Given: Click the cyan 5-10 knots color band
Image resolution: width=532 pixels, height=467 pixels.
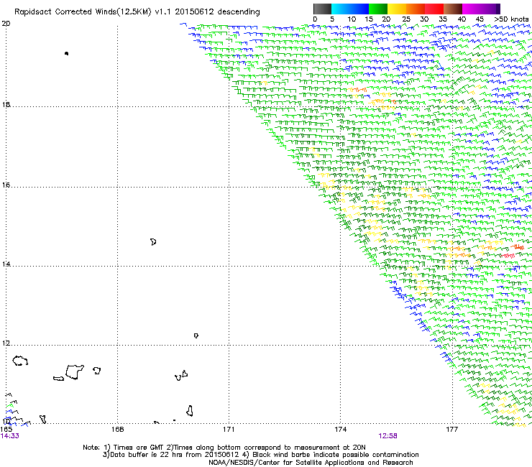Looking at the screenshot, I should point(341,9).
